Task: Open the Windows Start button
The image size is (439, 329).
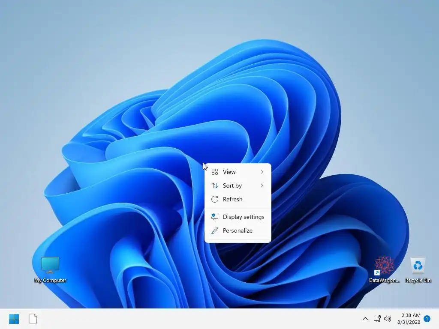Action: 14,319
